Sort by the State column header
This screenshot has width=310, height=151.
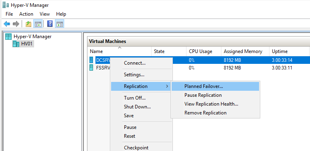click(x=169, y=51)
